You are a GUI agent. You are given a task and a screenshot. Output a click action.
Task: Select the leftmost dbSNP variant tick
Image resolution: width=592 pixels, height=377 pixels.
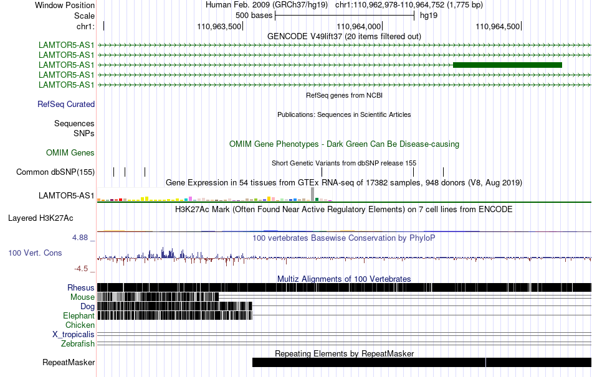113,172
